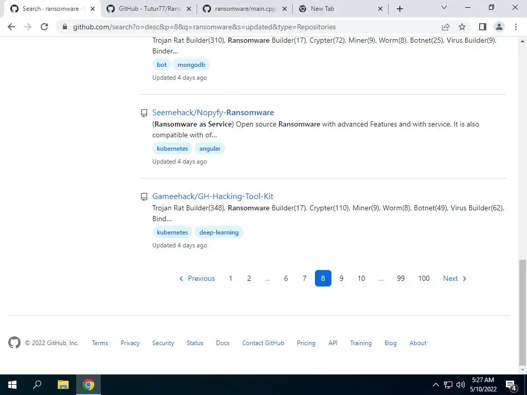This screenshot has width=527, height=395.
Task: Go to results page 99
Action: coord(400,278)
